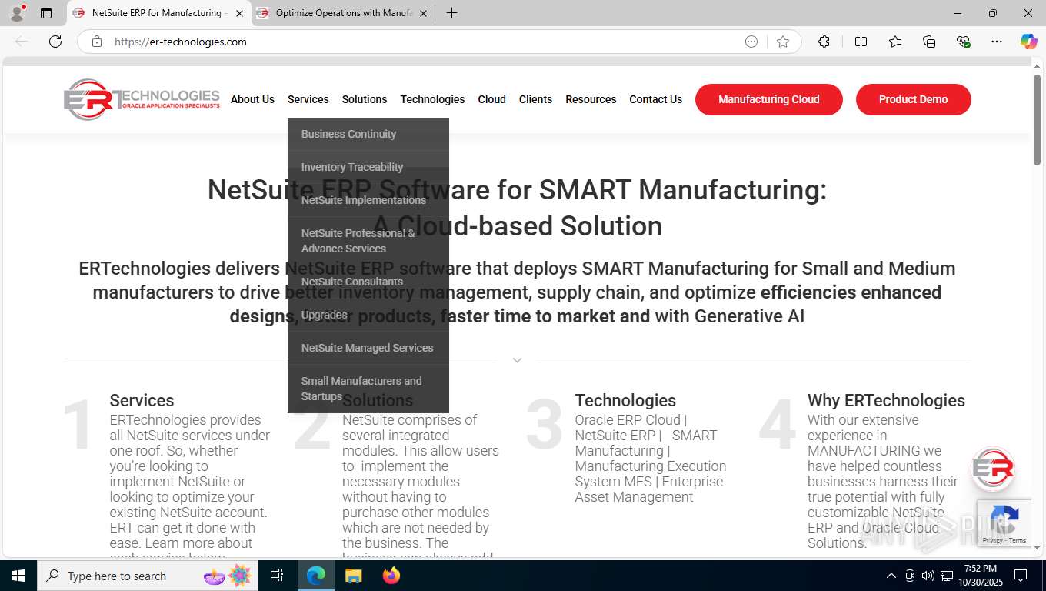This screenshot has height=591, width=1046.
Task: Open browser Extensions puzzle icon
Action: click(x=824, y=42)
